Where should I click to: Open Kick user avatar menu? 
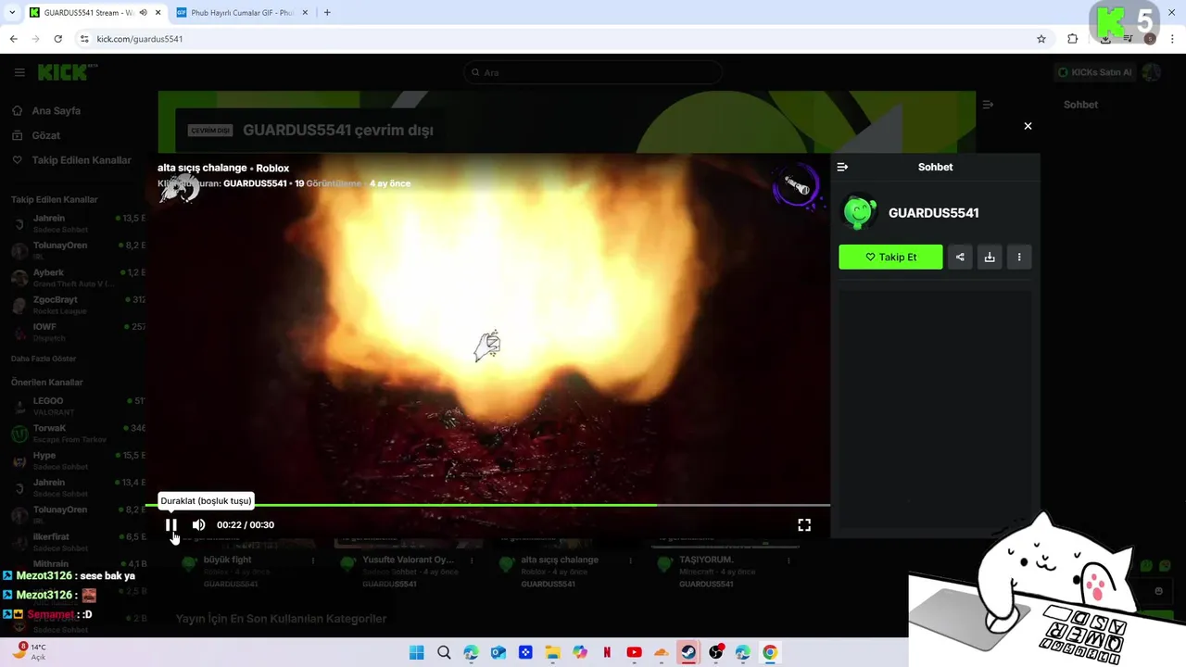[1152, 72]
